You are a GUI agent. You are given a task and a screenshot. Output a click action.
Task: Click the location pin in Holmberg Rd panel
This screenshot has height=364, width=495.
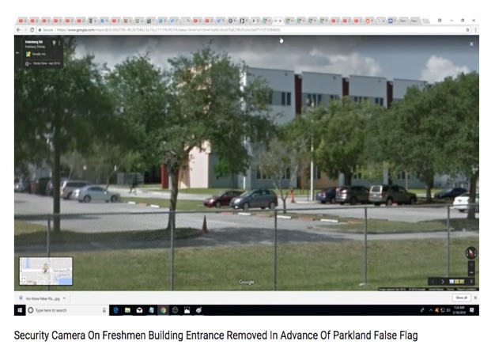[54, 43]
